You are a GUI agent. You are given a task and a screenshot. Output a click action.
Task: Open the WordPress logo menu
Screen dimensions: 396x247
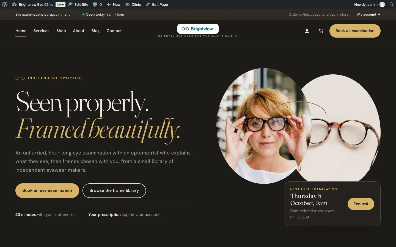(5, 4)
